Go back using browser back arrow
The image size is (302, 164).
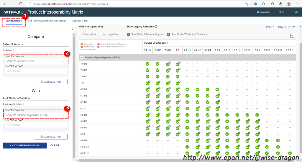[x=5, y=4]
